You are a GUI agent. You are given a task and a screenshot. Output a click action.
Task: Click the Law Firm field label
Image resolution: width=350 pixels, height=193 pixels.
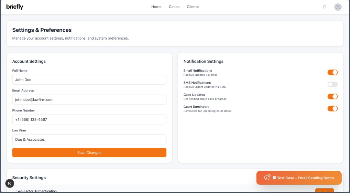[x=19, y=130]
